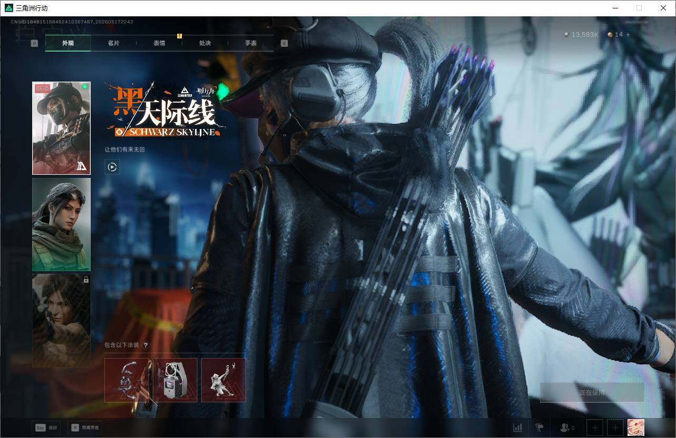Viewport: 676px width, 438px height.
Task: Select the 处决 tab
Action: (x=205, y=43)
